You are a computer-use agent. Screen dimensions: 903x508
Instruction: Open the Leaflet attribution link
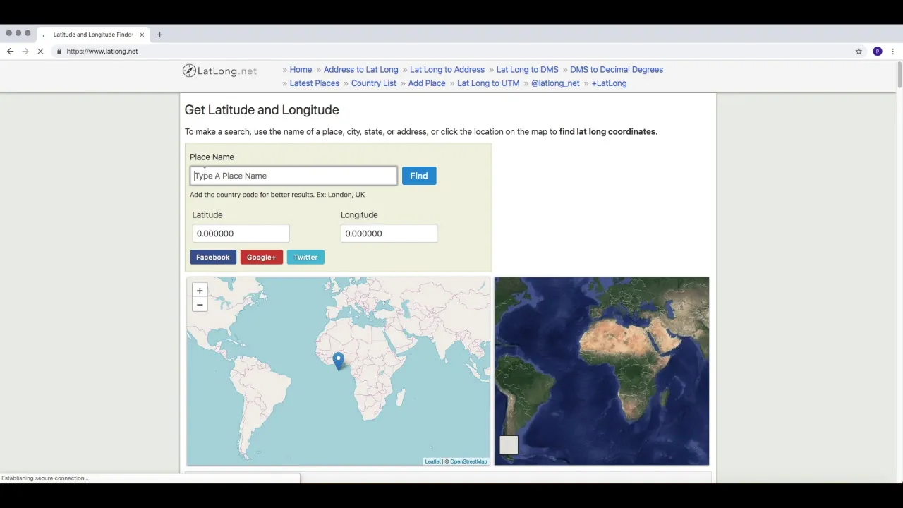pos(432,461)
